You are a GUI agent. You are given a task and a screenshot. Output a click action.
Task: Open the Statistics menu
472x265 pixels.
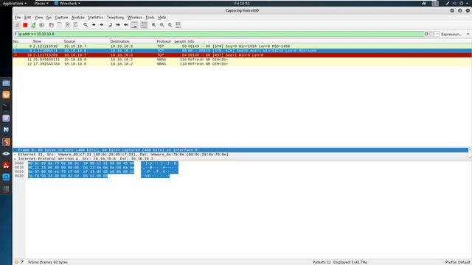pos(95,18)
